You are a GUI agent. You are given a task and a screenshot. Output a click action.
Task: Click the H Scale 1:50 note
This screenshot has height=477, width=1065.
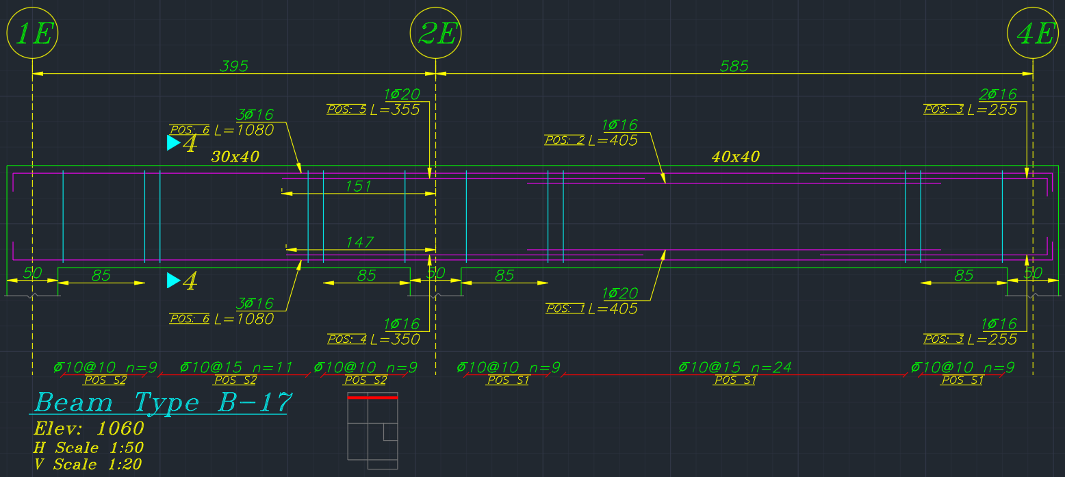coord(89,448)
